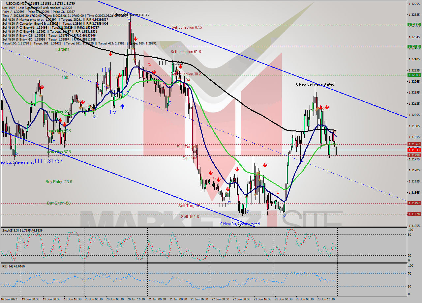The height and width of the screenshot is (303, 422).
Task: Select the 1.31355 price axis label
Action: (415, 226)
